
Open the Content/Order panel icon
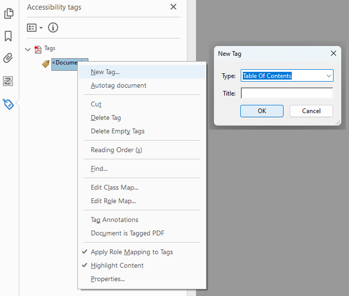coord(8,81)
